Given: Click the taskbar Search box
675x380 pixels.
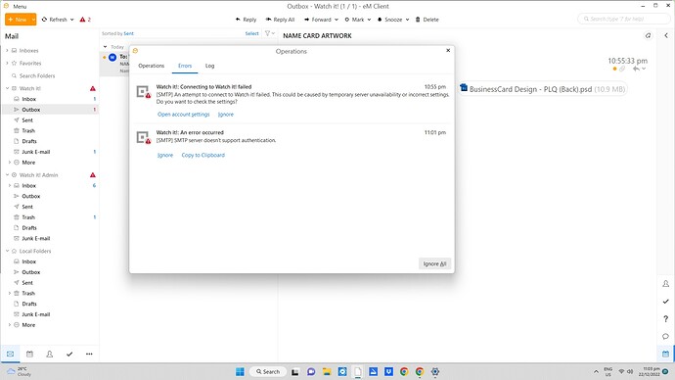Looking at the screenshot, I should [268, 371].
